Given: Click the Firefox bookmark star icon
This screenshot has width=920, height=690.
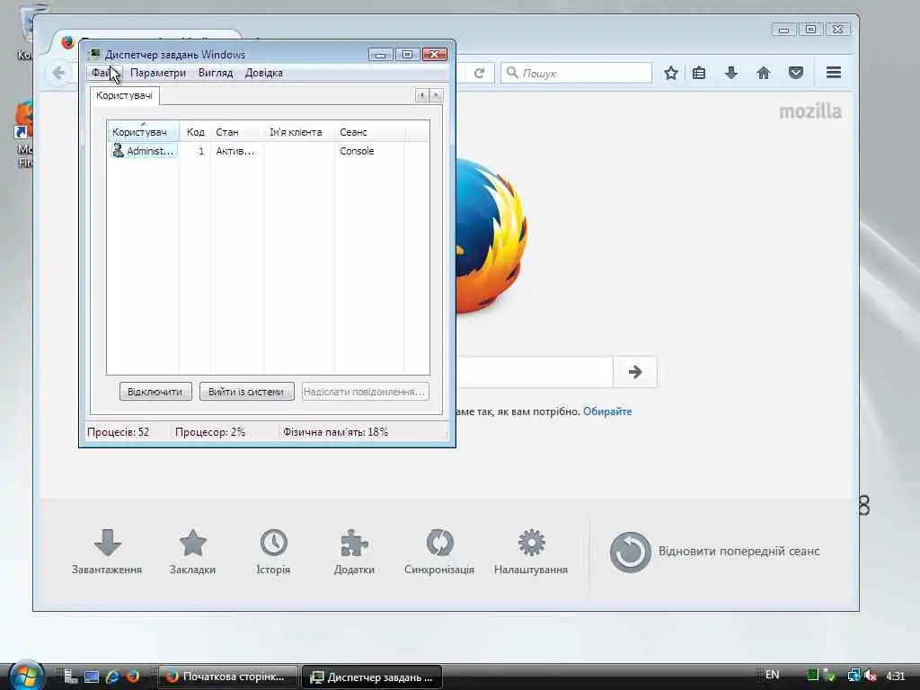Looking at the screenshot, I should 671,73.
